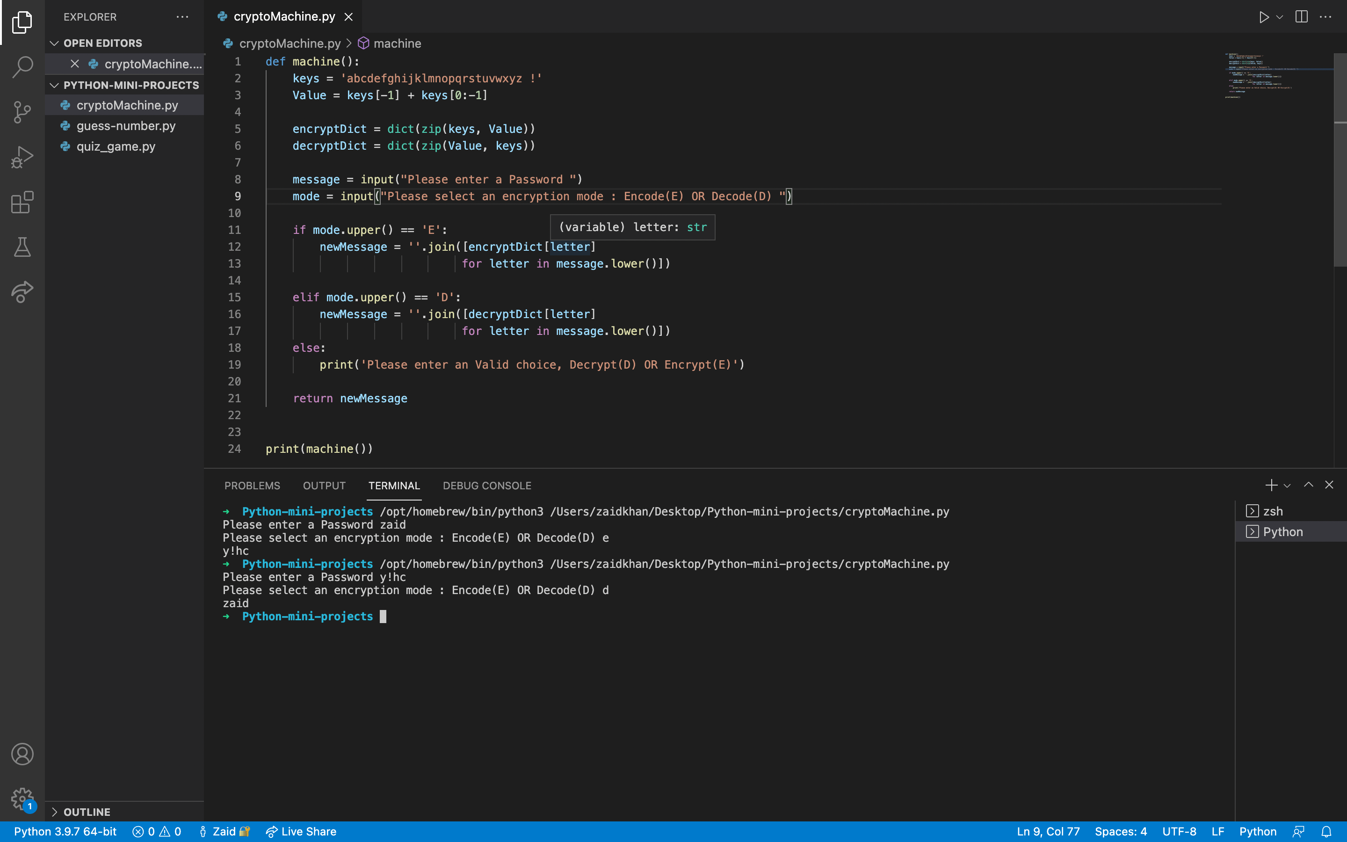Open Run and Debug view
Screen dimensions: 1347x842
(x=22, y=157)
